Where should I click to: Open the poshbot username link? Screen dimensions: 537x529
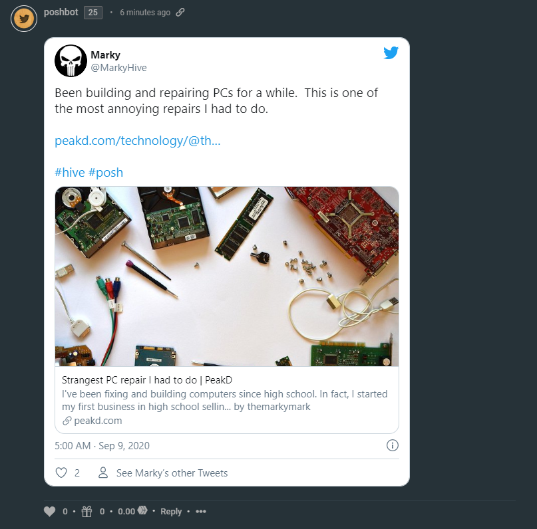point(61,13)
